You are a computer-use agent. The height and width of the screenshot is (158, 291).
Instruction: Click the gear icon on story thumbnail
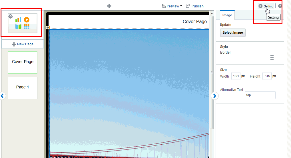[11, 16]
